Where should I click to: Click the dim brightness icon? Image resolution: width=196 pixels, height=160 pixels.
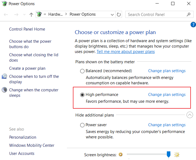120,155
